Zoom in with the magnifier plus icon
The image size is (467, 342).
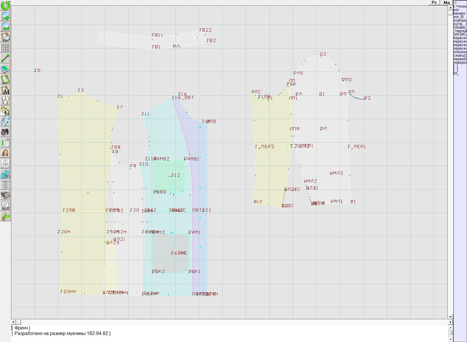5,16
